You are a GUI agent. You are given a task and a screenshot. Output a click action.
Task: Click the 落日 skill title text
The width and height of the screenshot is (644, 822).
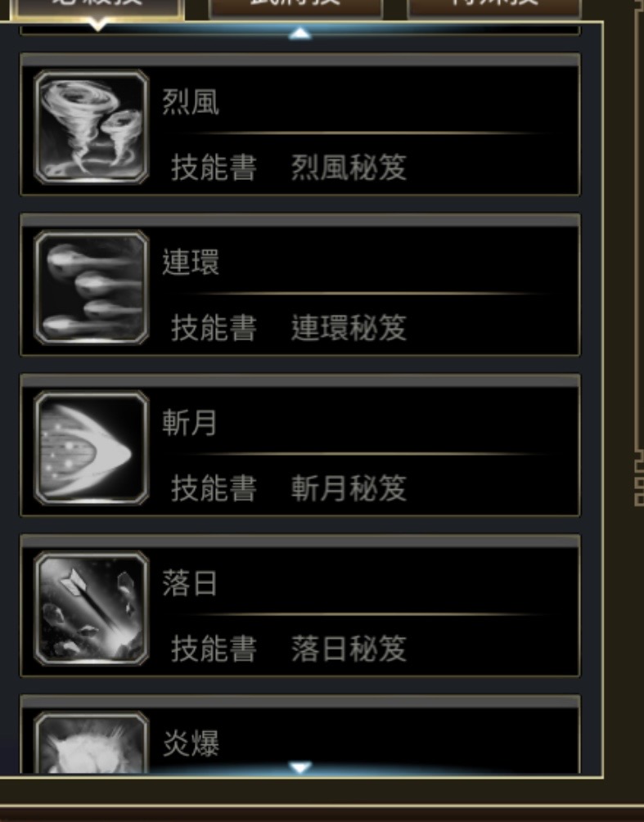[189, 583]
